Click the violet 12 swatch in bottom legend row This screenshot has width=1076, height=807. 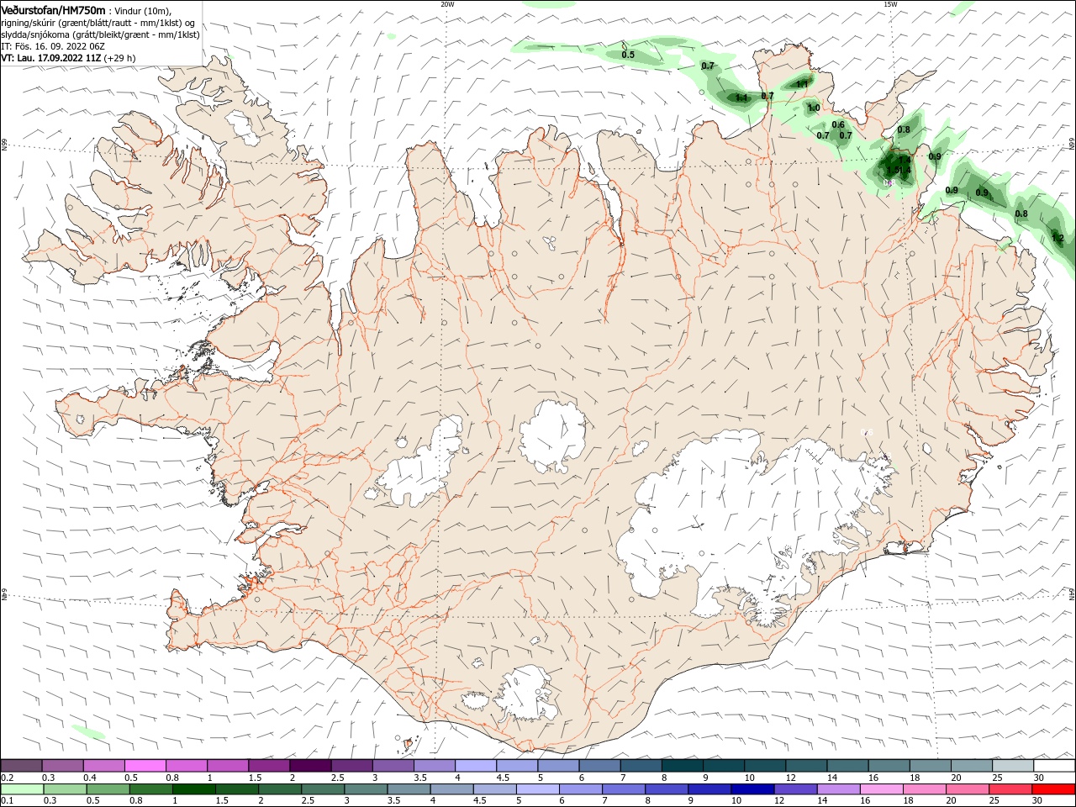(x=794, y=789)
